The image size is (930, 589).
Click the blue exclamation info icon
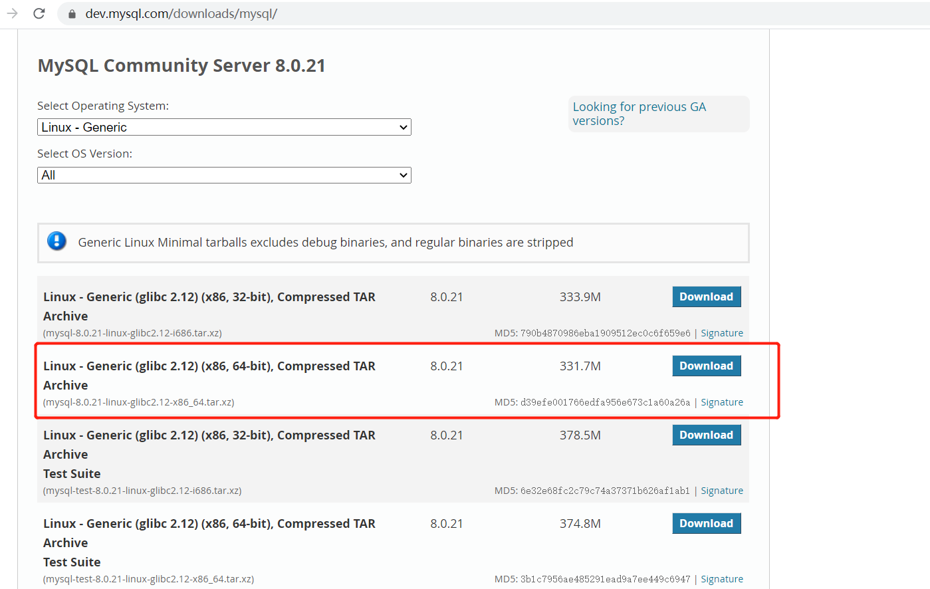pos(57,241)
